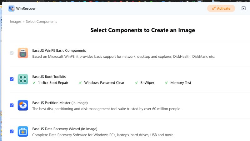Uncheck the EaseUS Boot Toolkits checkbox
The image size is (250, 141).
(12, 79)
